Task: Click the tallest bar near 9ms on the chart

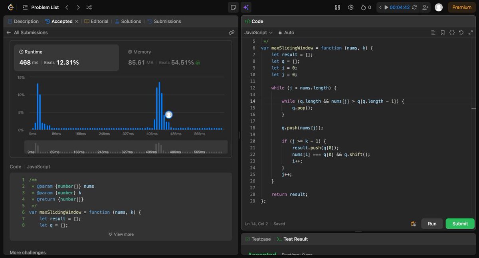Action: (38, 107)
